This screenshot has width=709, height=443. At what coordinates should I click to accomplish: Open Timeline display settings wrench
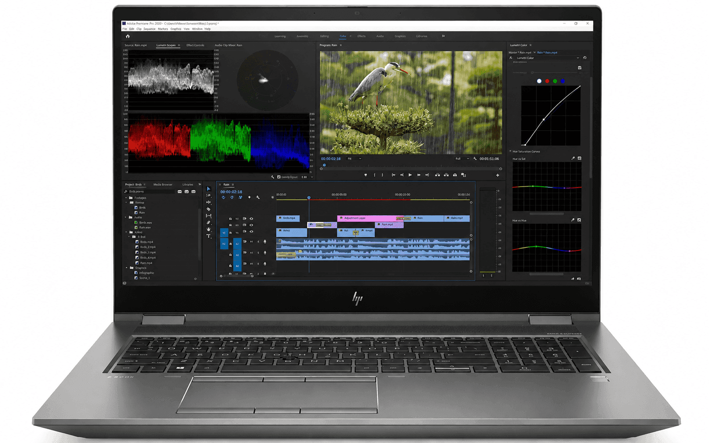(x=258, y=197)
